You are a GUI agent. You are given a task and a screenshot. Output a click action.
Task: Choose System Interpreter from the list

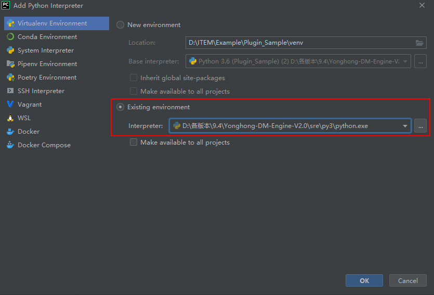46,50
